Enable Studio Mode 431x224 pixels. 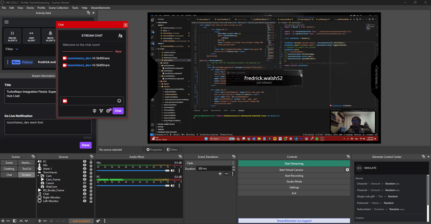pos(294,182)
